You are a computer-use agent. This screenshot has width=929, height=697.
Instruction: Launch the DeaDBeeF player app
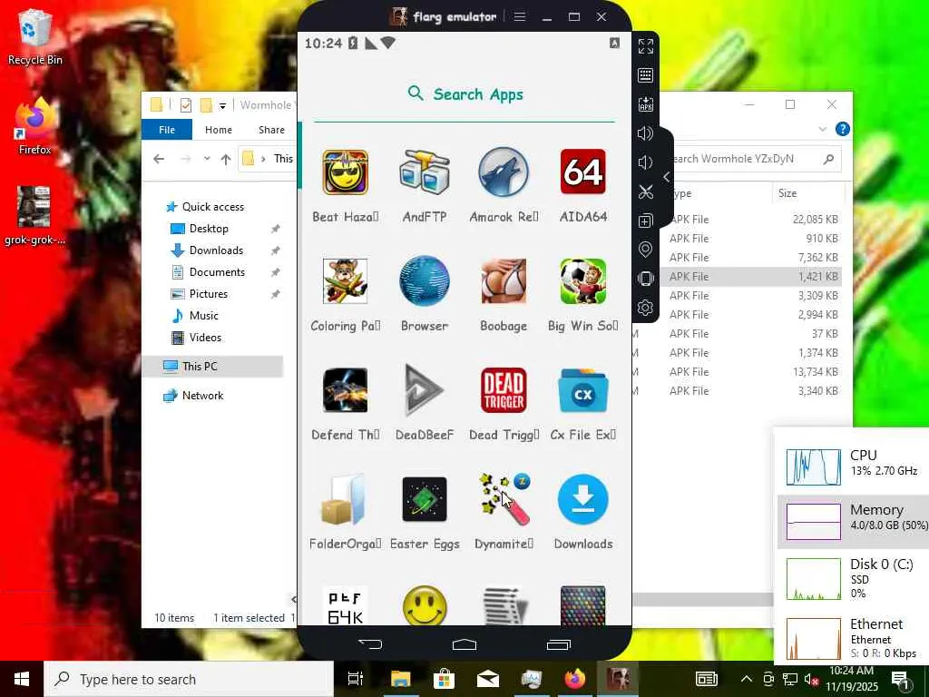(x=425, y=390)
